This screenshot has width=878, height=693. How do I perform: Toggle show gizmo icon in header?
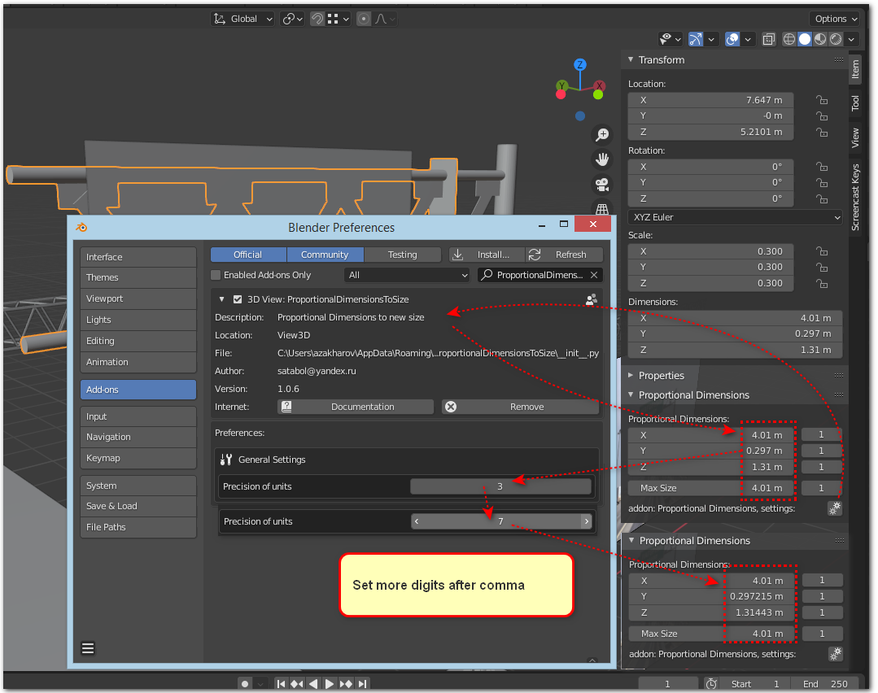tap(696, 39)
